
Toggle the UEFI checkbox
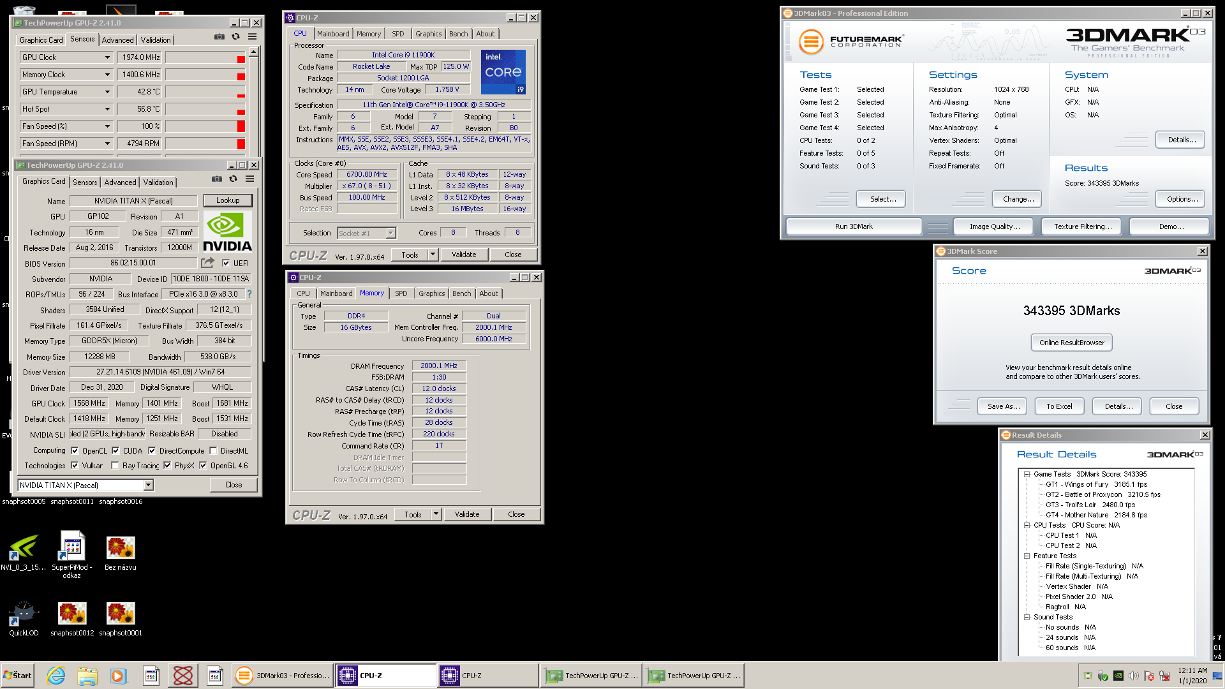[226, 263]
